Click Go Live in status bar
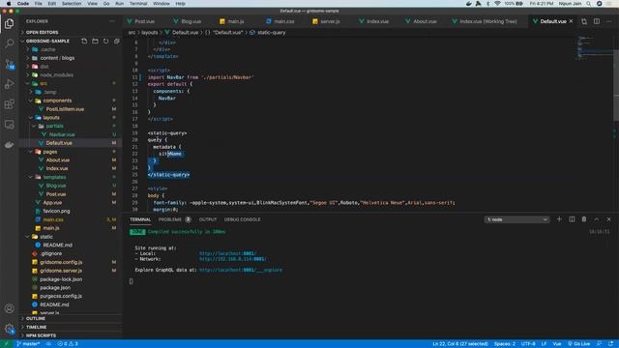This screenshot has width=619, height=348. click(578, 344)
